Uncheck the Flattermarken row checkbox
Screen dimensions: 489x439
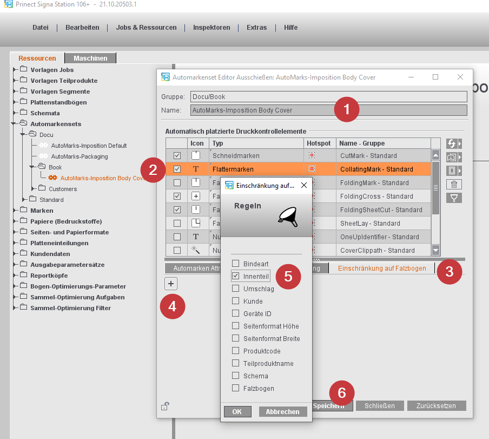click(177, 169)
